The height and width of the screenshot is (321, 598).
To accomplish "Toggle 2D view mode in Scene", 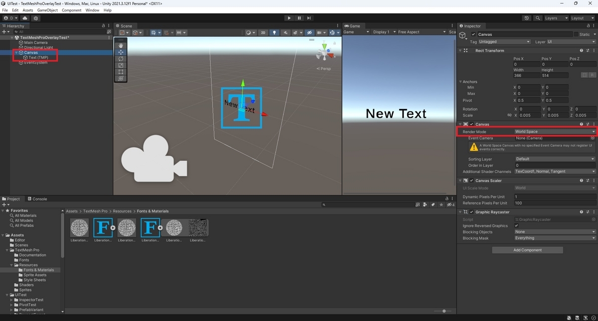I will pyautogui.click(x=263, y=32).
